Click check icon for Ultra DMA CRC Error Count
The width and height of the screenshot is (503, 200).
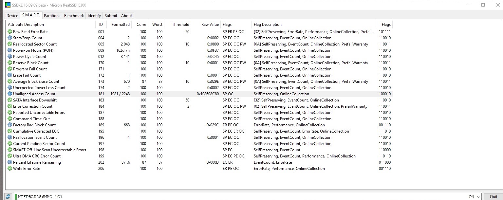point(10,156)
